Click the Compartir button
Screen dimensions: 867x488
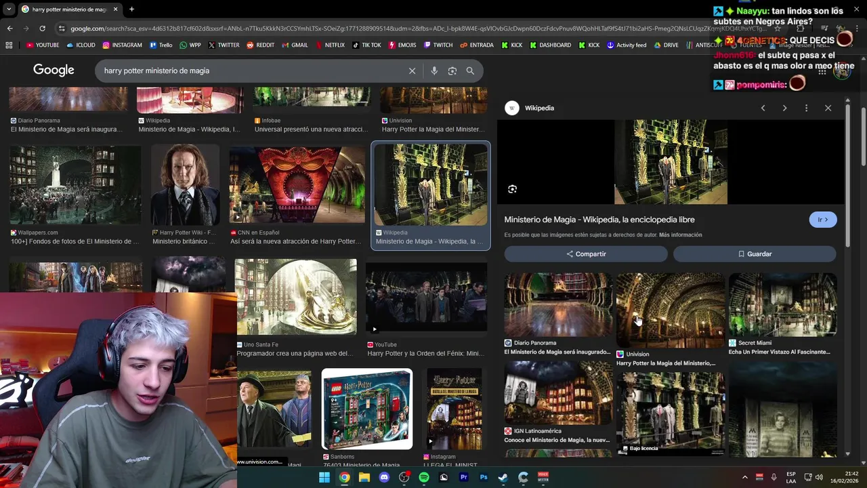point(586,253)
